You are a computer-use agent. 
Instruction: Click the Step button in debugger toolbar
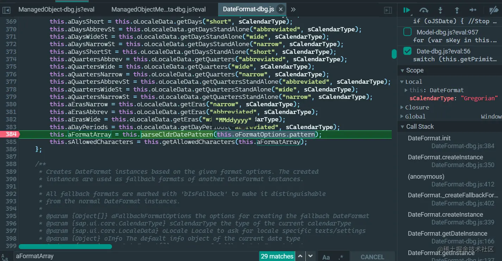tap(473, 10)
